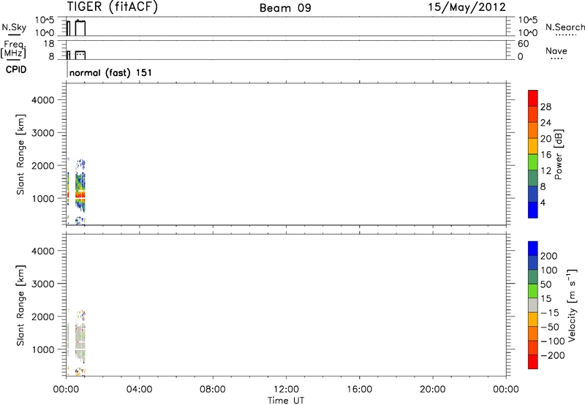Click the N.Sky legend label
Screen dimensions: 585x405
pyautogui.click(x=14, y=27)
